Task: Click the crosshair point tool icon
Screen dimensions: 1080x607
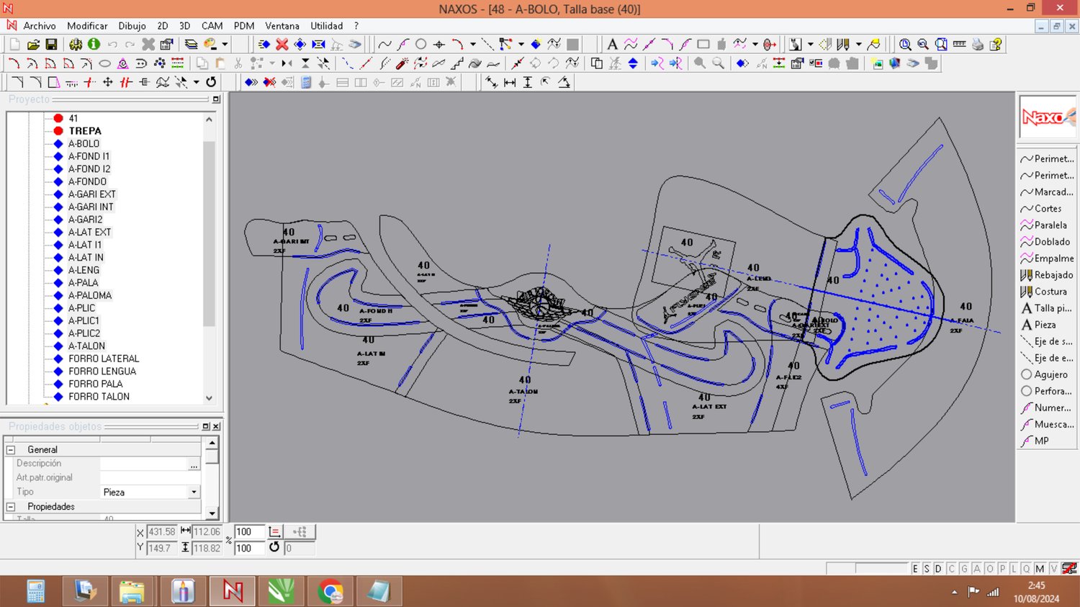Action: coord(439,45)
